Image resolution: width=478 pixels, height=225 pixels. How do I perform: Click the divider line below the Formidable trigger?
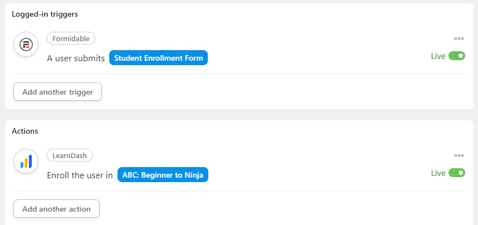(240, 74)
